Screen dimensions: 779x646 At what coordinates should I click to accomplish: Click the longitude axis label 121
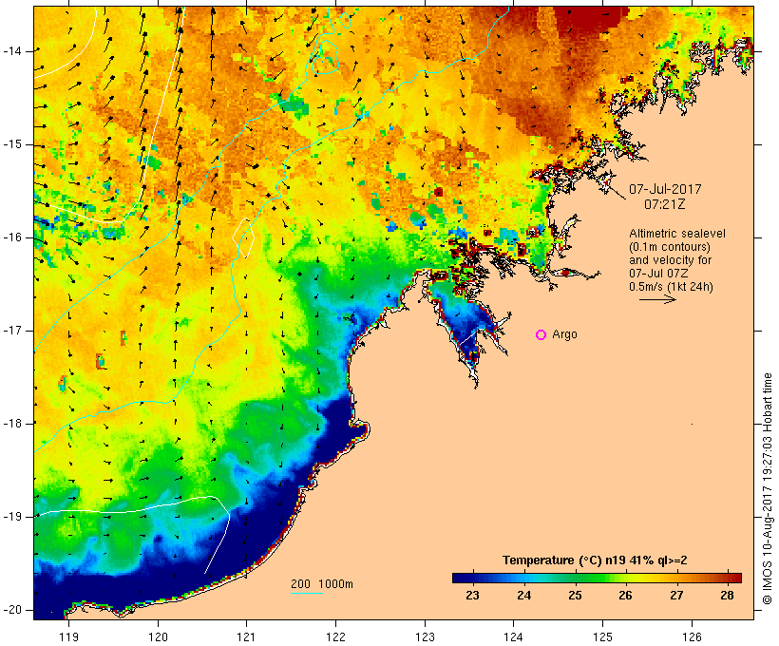[246, 636]
